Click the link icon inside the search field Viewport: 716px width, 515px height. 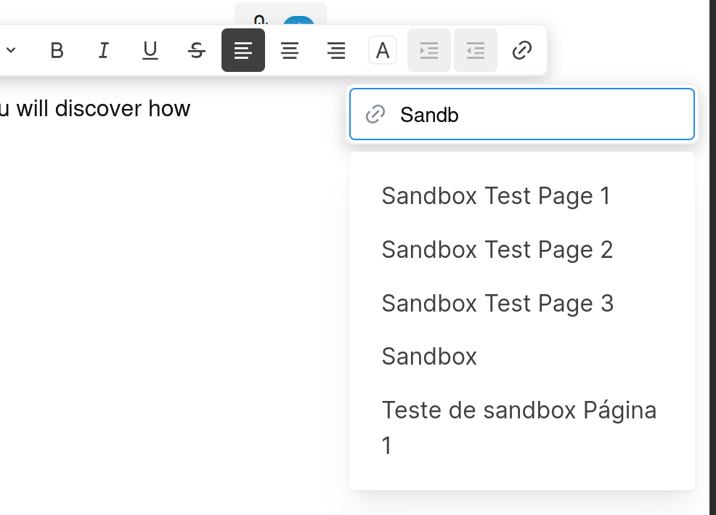click(x=375, y=114)
